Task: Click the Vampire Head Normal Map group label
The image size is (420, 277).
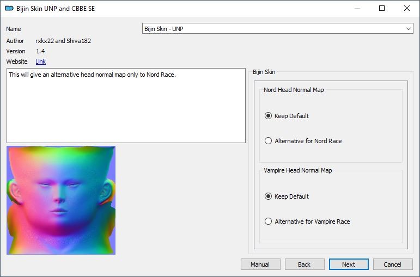Action: [297, 170]
